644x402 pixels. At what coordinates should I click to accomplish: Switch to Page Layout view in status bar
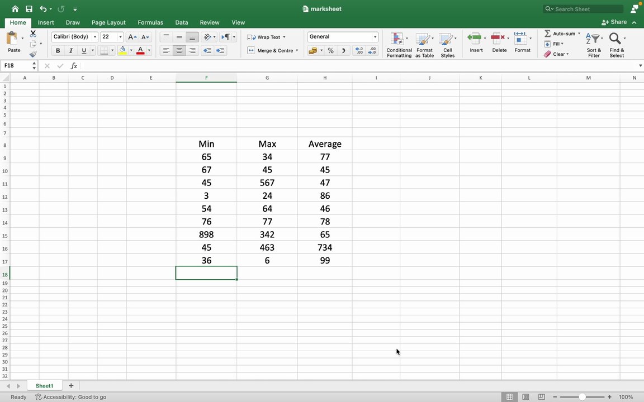tap(525, 397)
